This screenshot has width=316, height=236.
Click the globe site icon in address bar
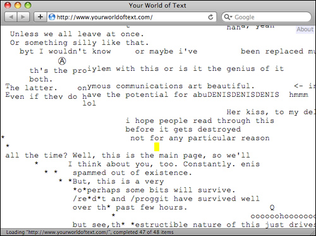[x=52, y=17]
